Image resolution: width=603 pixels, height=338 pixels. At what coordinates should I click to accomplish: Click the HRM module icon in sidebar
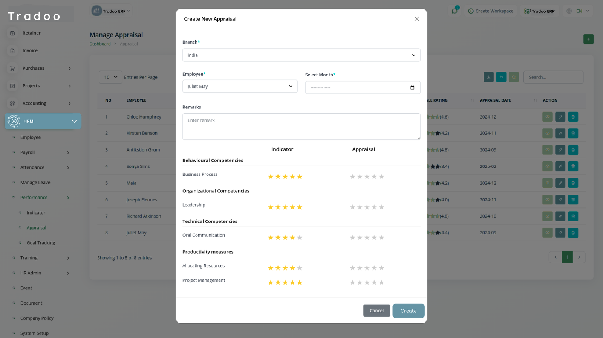click(14, 121)
